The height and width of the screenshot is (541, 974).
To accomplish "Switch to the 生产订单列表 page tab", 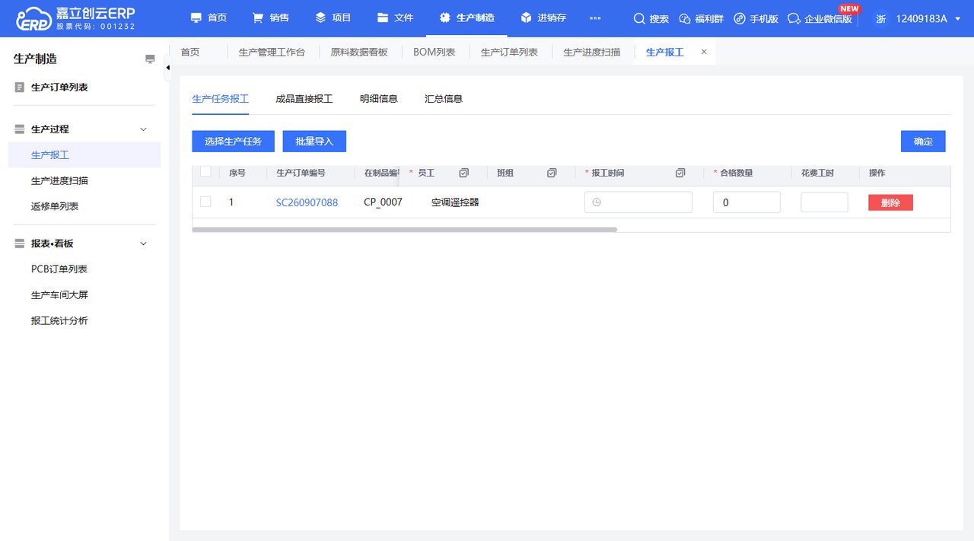I will [x=509, y=52].
